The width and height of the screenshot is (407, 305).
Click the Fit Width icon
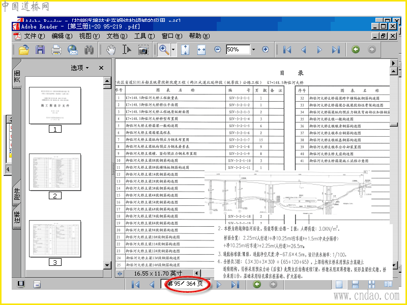pos(201,49)
